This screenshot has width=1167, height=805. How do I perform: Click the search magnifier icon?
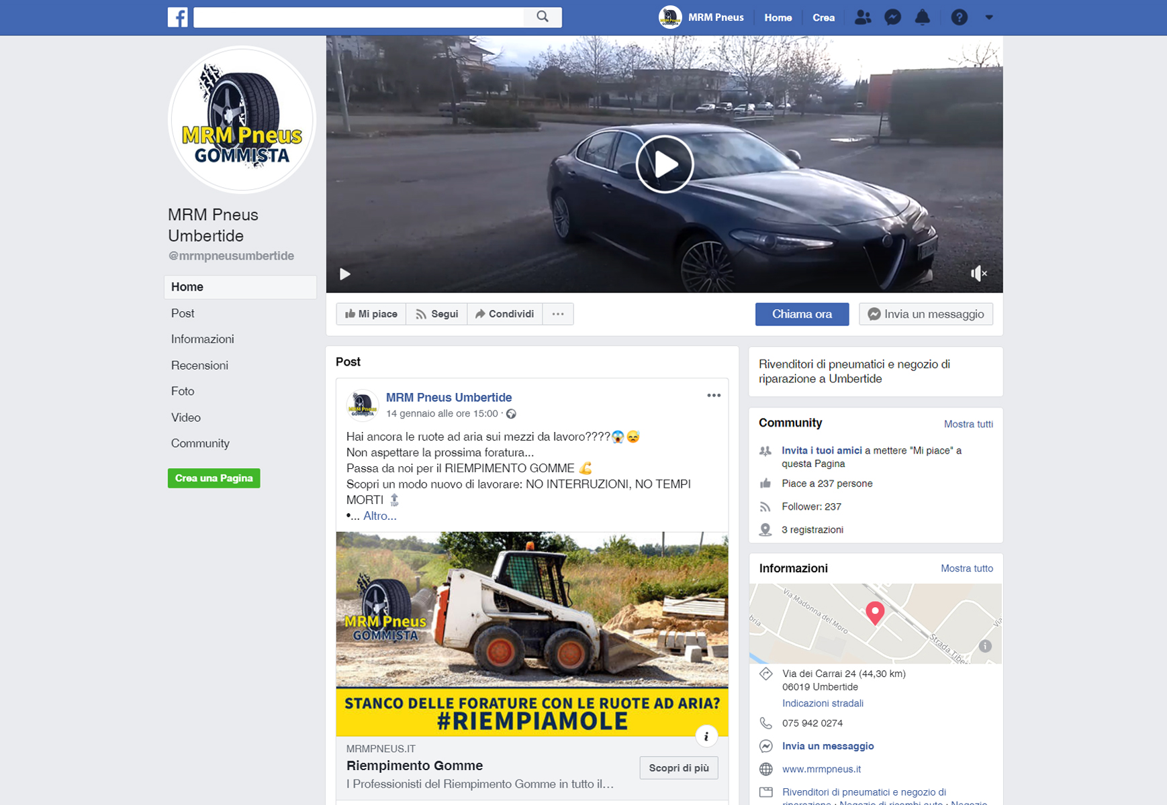pos(543,17)
